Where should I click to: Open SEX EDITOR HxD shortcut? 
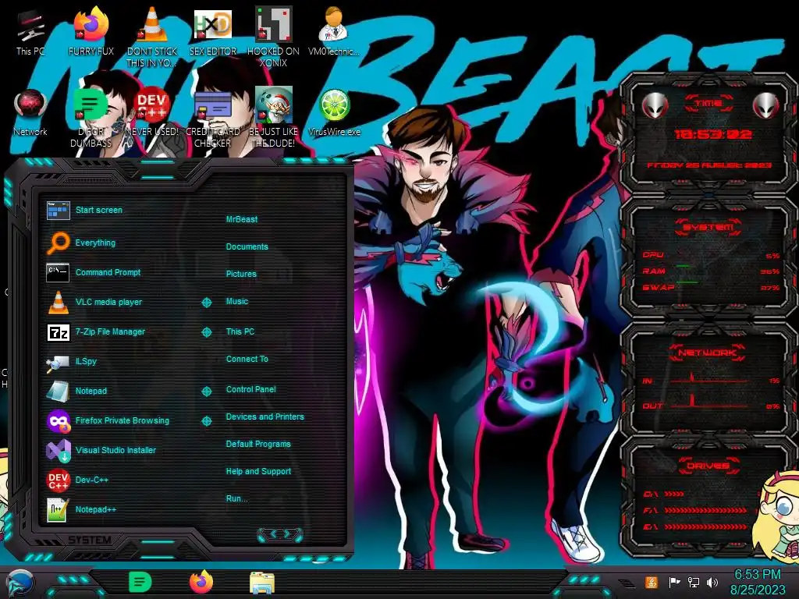click(212, 31)
